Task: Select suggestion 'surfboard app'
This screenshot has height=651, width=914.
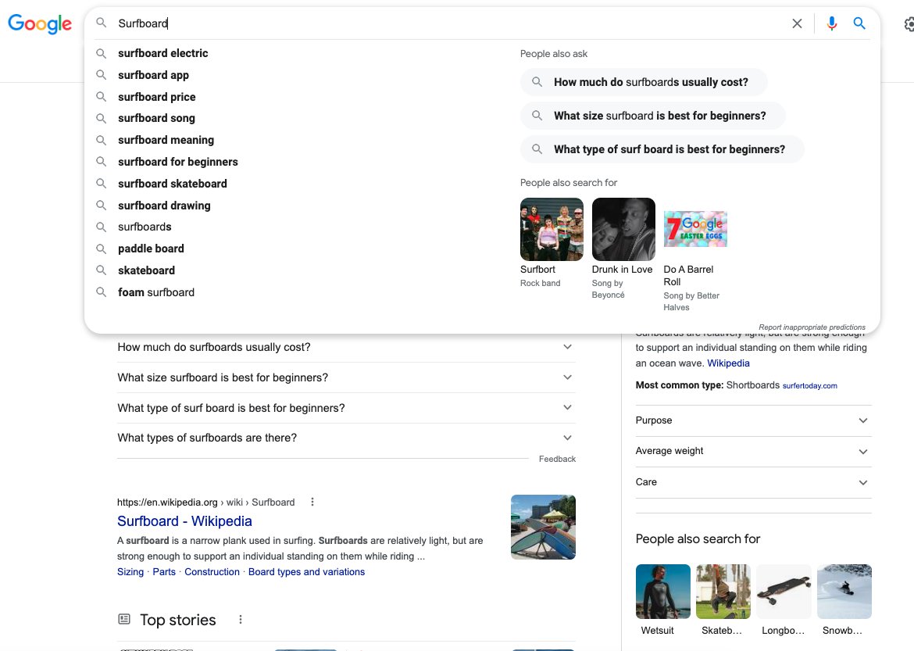Action: click(153, 75)
